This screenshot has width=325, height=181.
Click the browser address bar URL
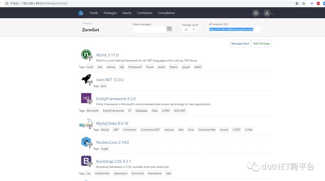(45, 3)
